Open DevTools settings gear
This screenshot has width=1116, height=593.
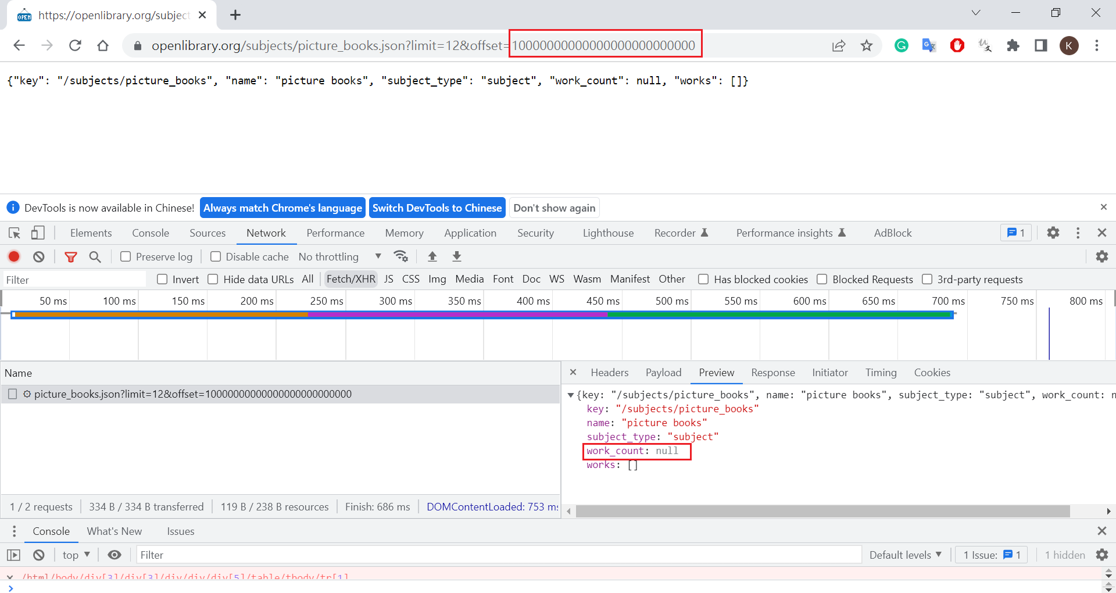pyautogui.click(x=1053, y=233)
